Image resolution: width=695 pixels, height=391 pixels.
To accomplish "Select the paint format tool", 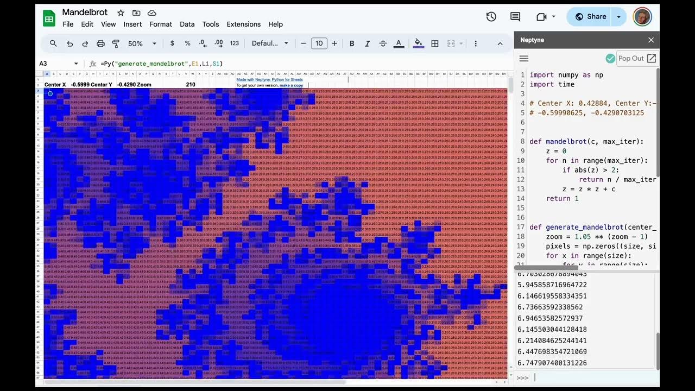I will (116, 43).
